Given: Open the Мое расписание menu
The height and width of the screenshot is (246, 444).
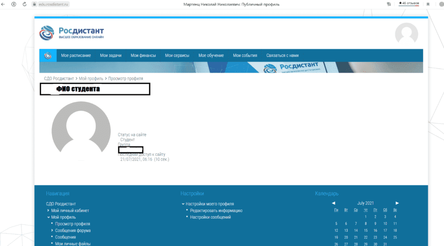Looking at the screenshot, I should tap(76, 56).
